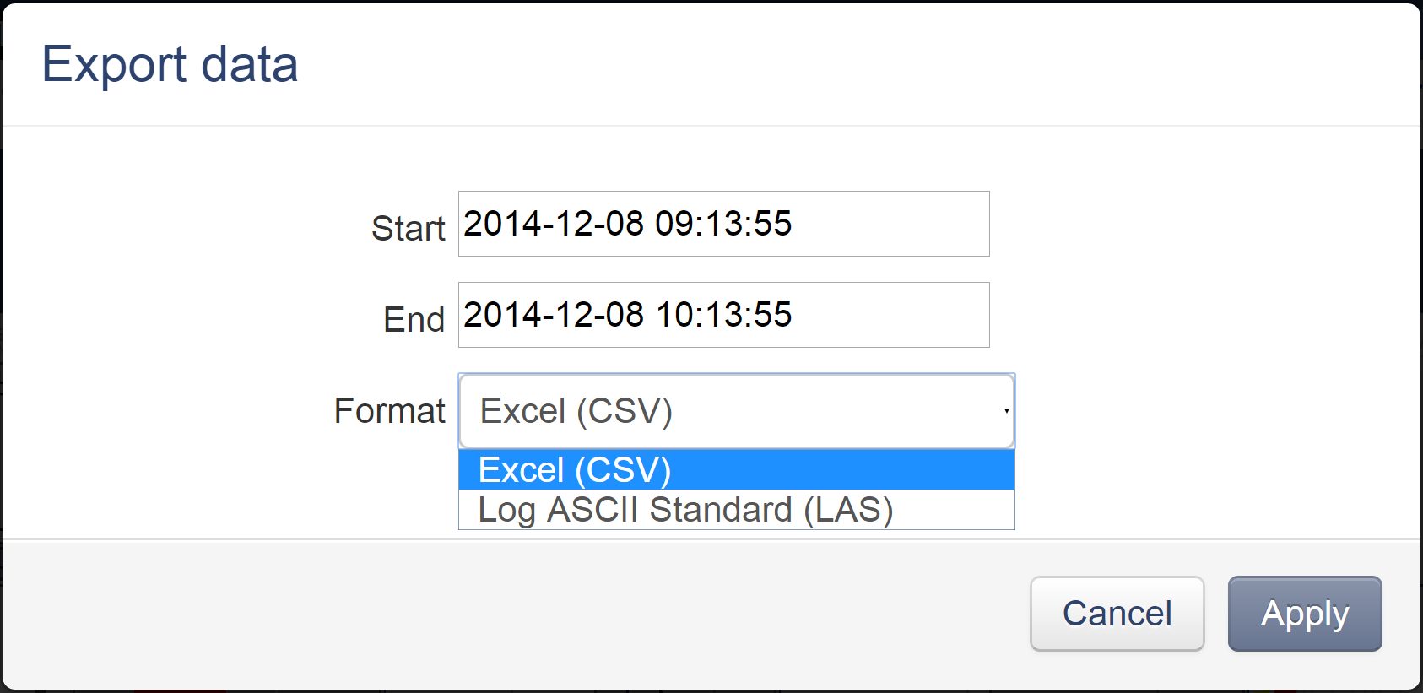Click the dialog footer area
Image resolution: width=1423 pixels, height=693 pixels.
click(x=506, y=614)
